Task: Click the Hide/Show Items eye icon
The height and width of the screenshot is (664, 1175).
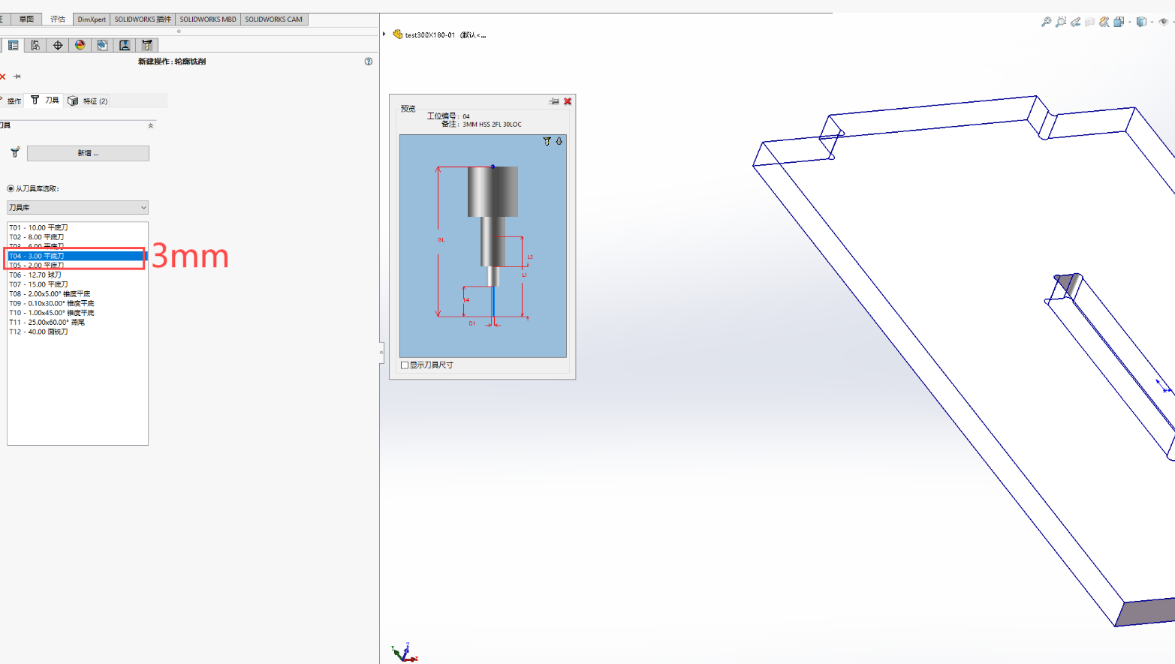Action: point(1164,23)
